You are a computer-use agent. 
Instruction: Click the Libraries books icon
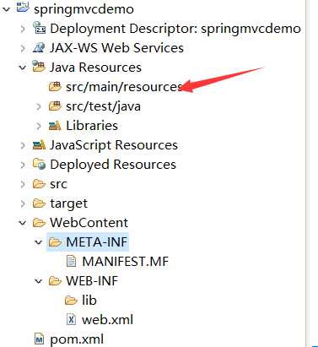55,126
